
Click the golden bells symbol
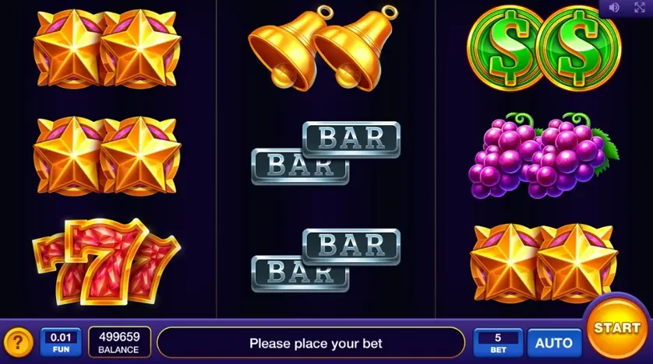[323, 48]
